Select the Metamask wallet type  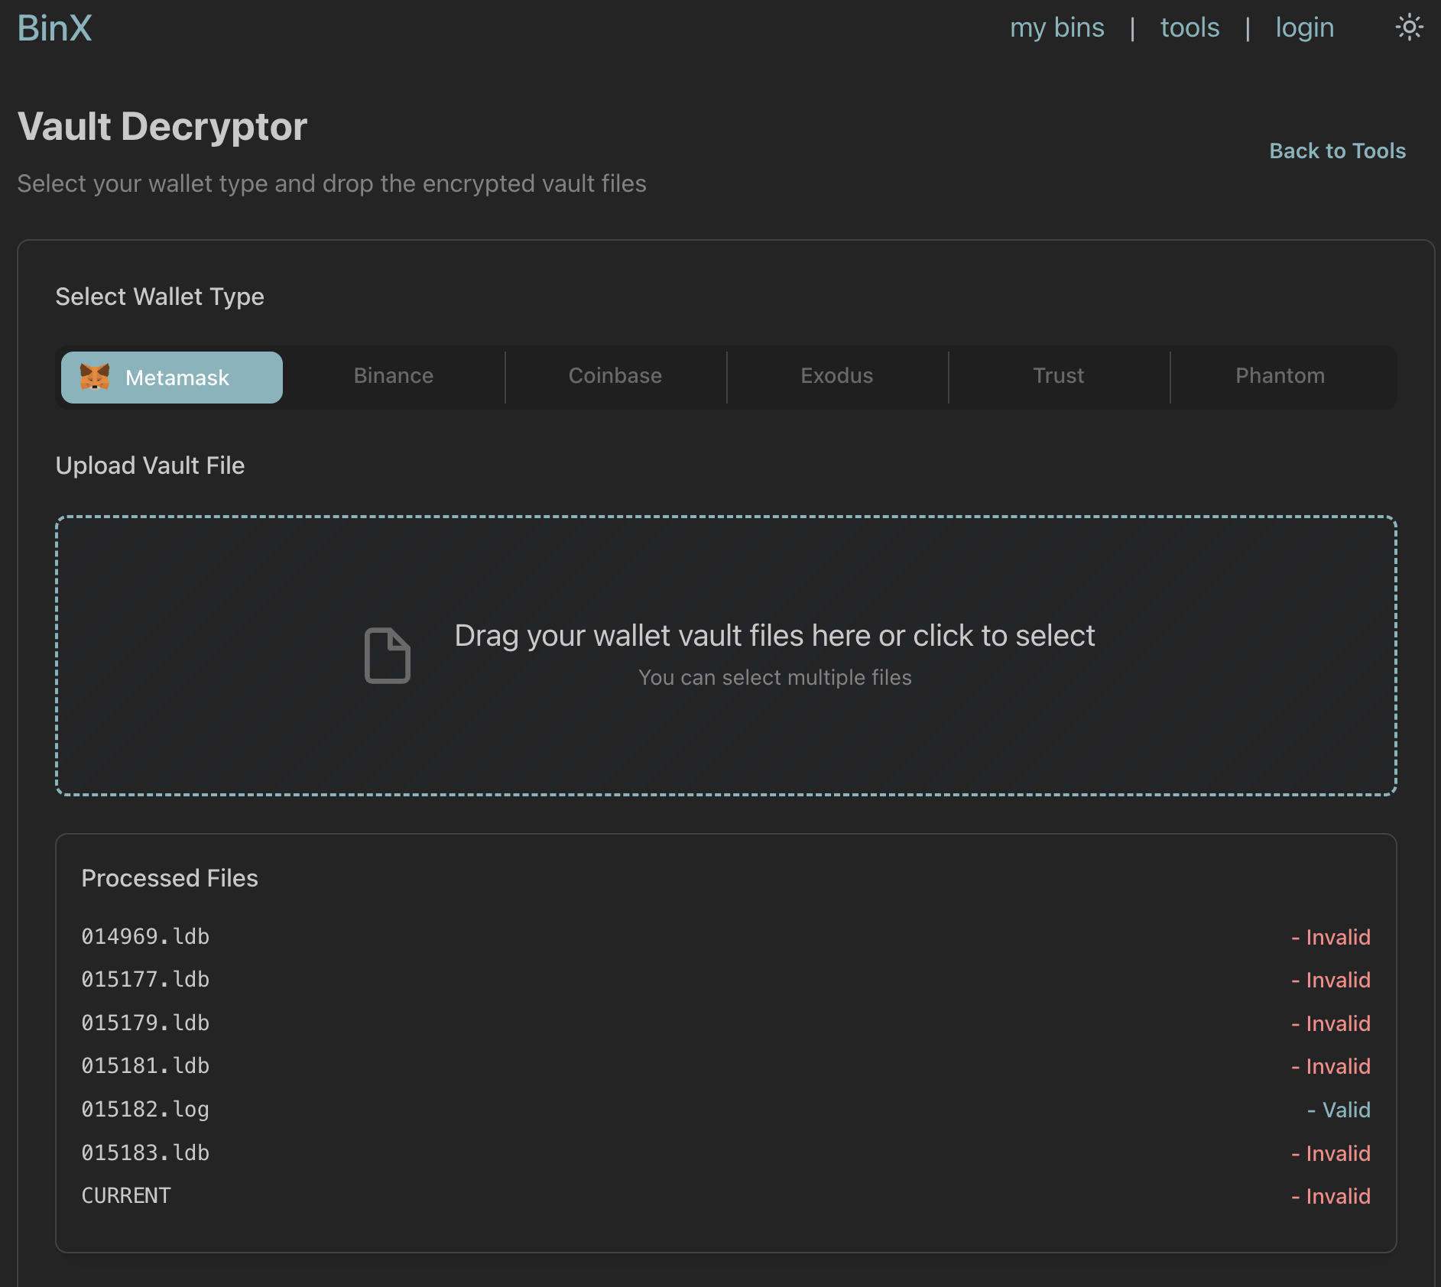point(172,378)
